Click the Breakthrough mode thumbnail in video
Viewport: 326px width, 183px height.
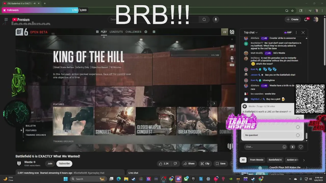click(x=197, y=121)
